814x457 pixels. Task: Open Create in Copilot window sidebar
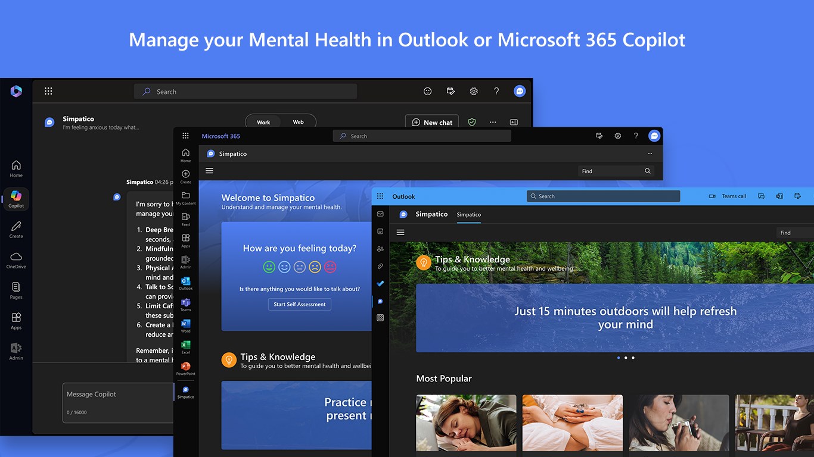tap(16, 229)
